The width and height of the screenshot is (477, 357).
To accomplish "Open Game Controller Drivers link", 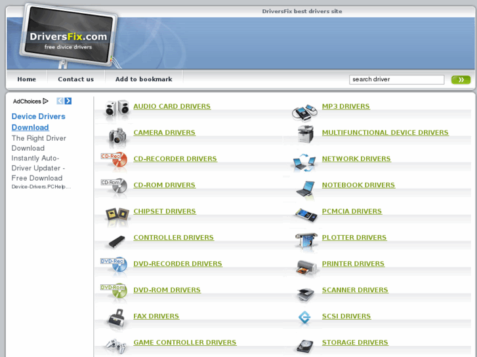I will [x=184, y=342].
